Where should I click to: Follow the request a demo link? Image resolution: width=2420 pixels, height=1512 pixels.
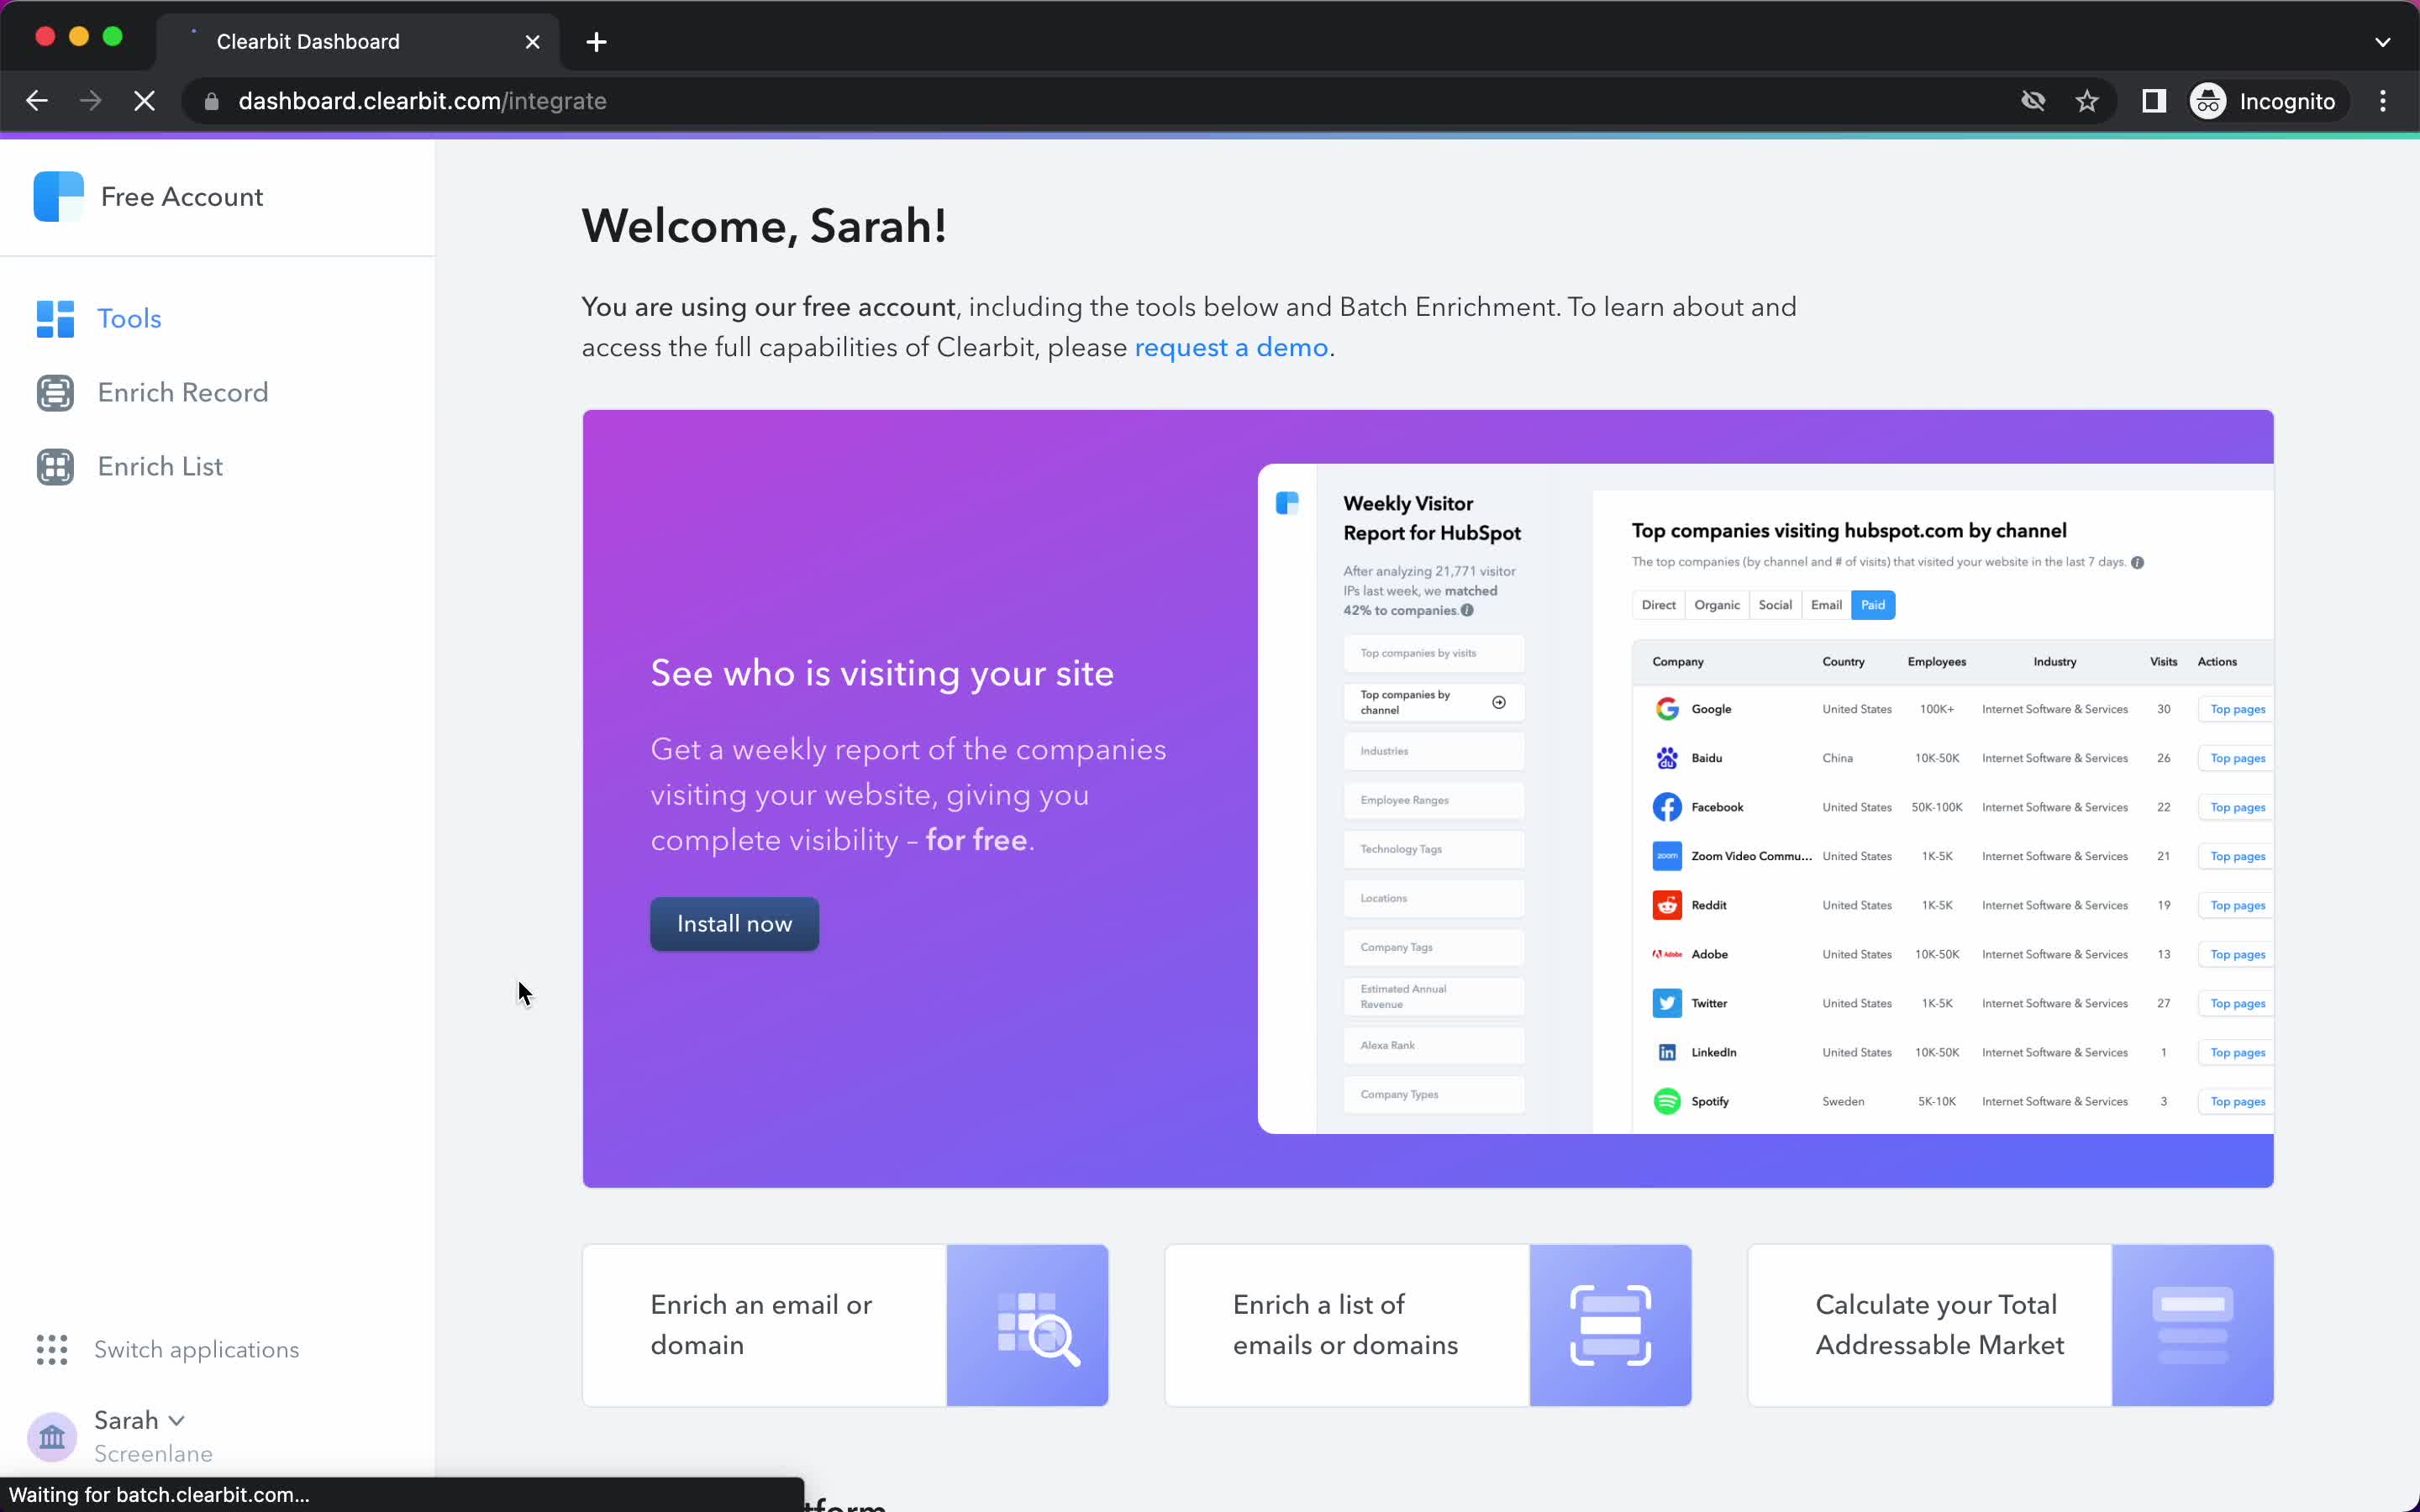pos(1231,347)
